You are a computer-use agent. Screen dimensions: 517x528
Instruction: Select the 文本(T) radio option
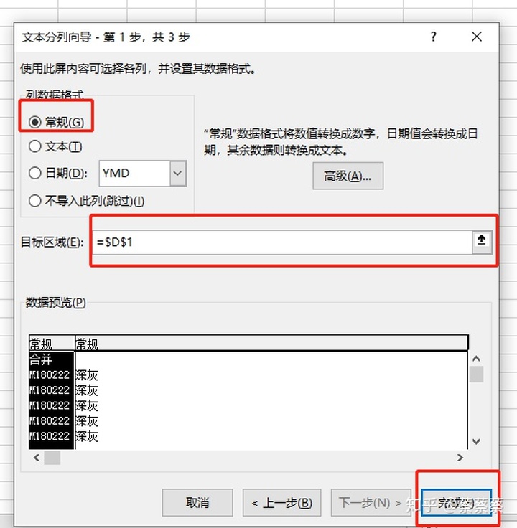(35, 146)
